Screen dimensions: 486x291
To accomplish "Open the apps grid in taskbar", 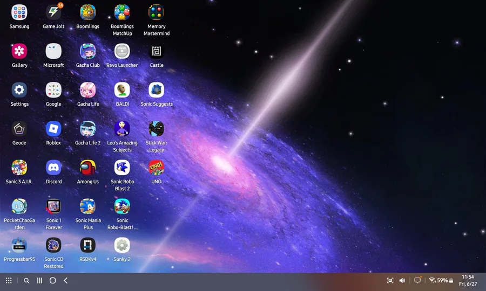I will coord(9,280).
